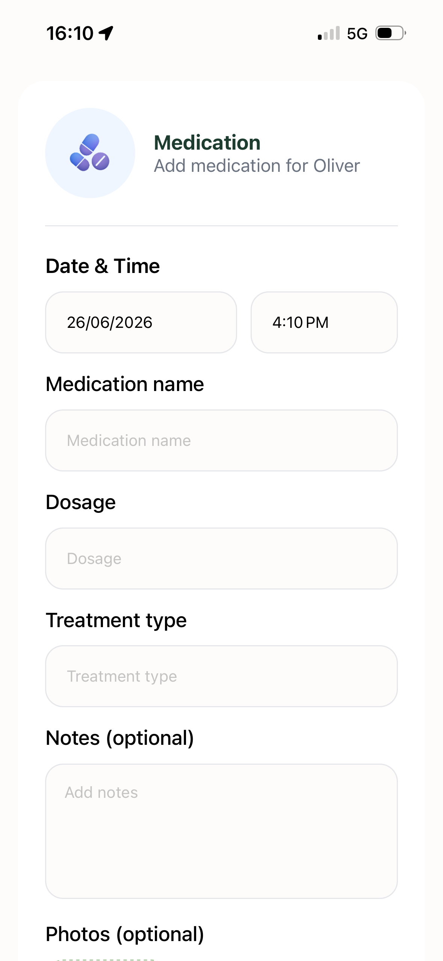Tap the 5G network indicator

click(x=357, y=33)
